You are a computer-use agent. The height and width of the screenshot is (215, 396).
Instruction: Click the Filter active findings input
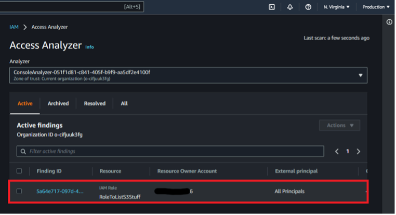coord(171,151)
